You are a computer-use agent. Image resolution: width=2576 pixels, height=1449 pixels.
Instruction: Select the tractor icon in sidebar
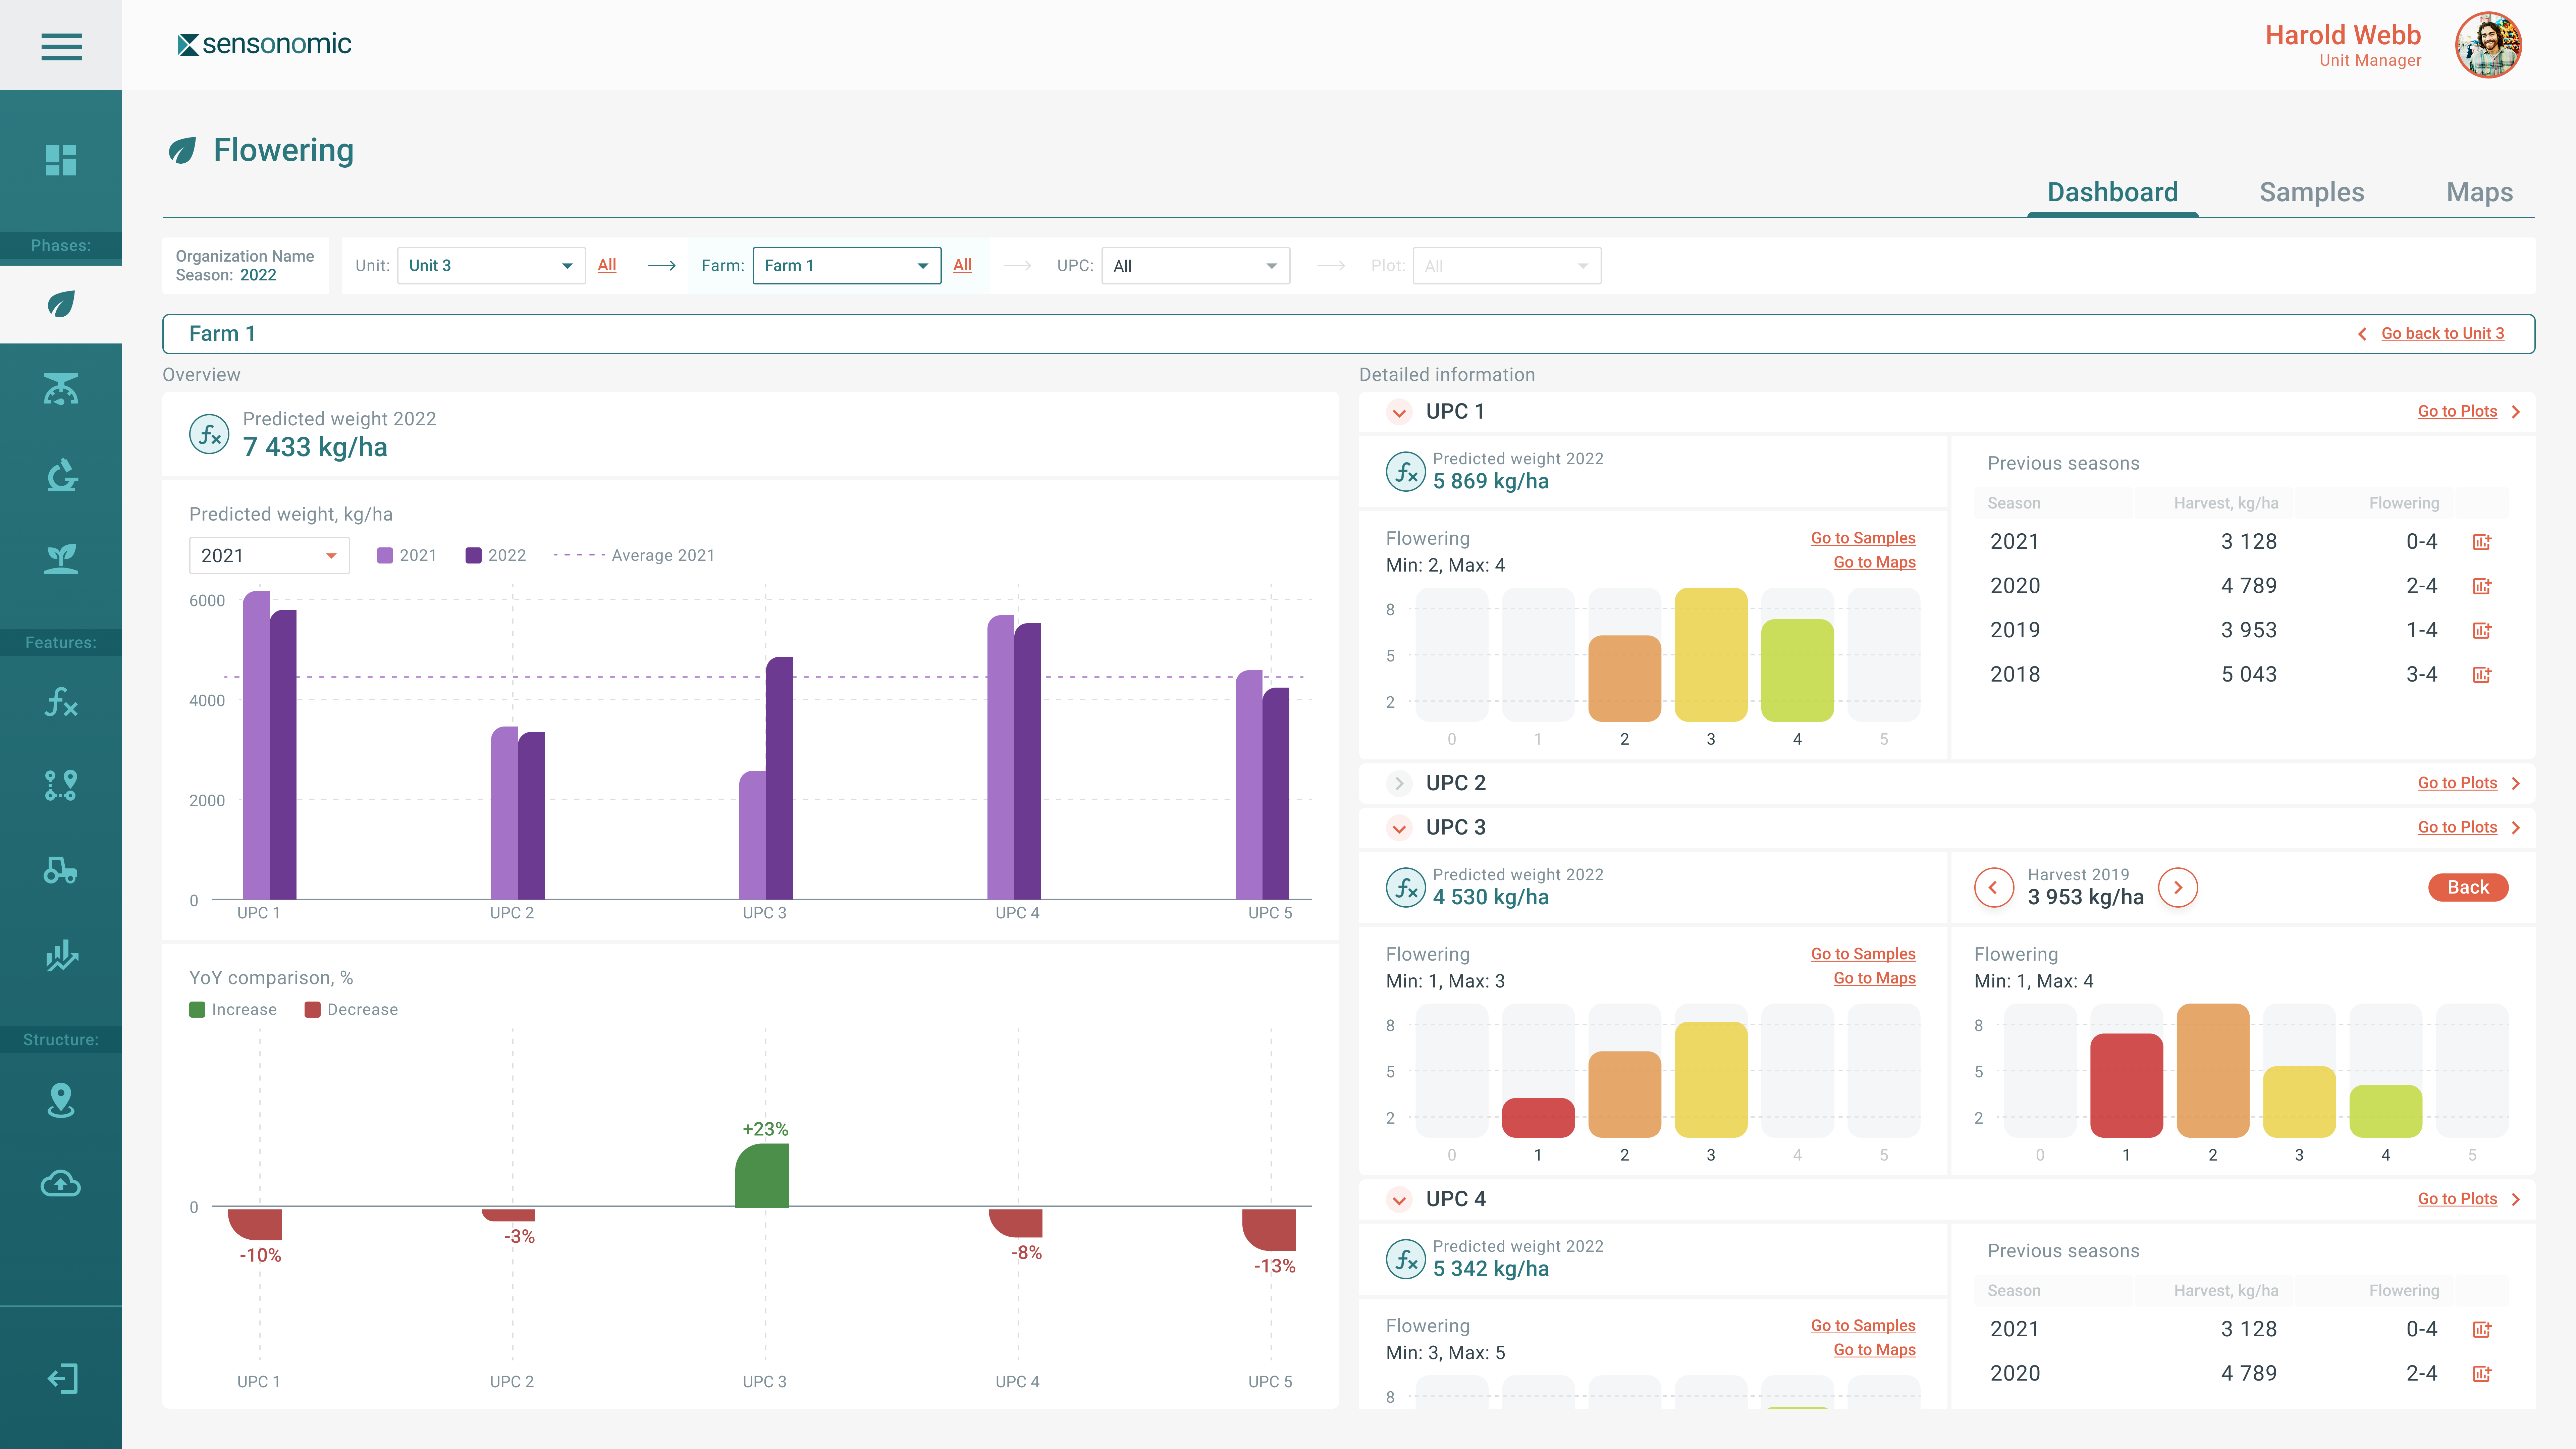pyautogui.click(x=61, y=870)
